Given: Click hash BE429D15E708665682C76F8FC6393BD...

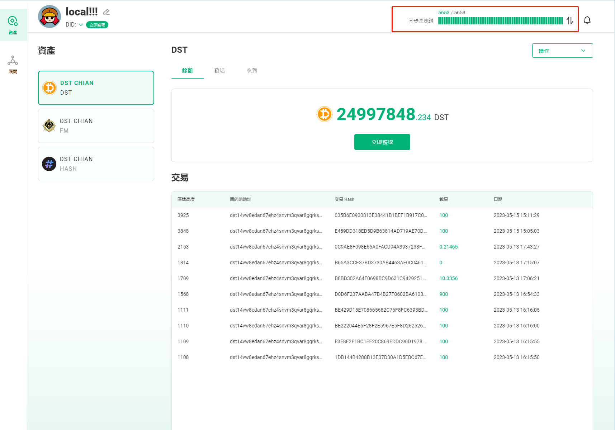Looking at the screenshot, I should (x=381, y=310).
